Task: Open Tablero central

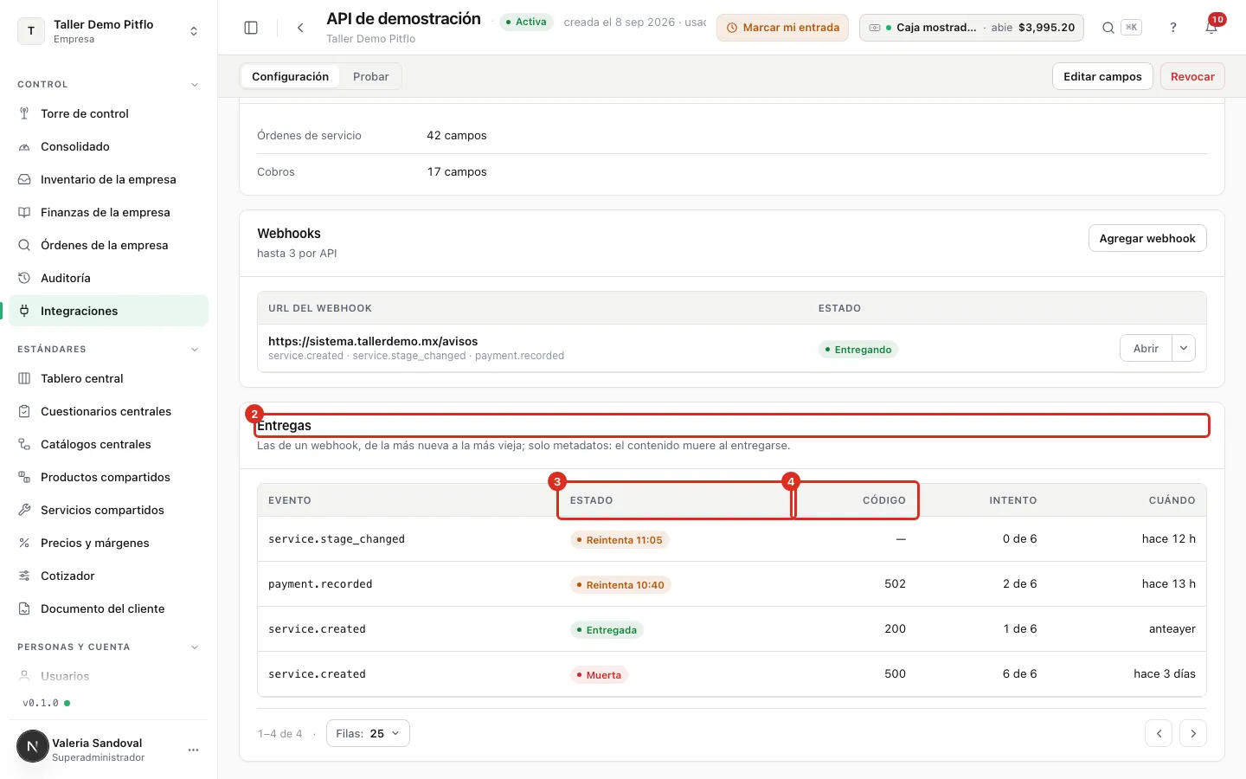Action: pyautogui.click(x=108, y=378)
